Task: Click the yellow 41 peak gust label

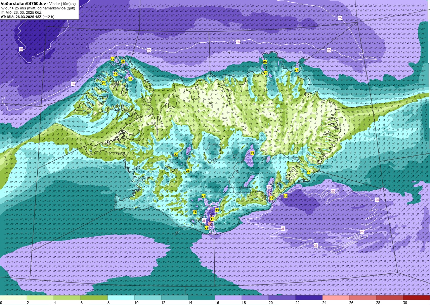Action: (x=212, y=219)
